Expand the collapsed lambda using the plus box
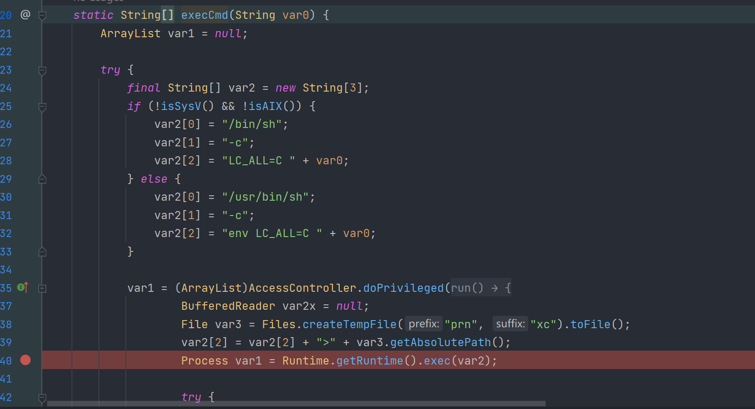Screen dimensions: 755x409 tap(42, 289)
